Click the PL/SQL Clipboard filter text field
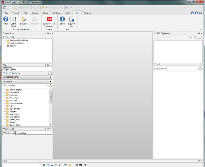 pos(175,69)
